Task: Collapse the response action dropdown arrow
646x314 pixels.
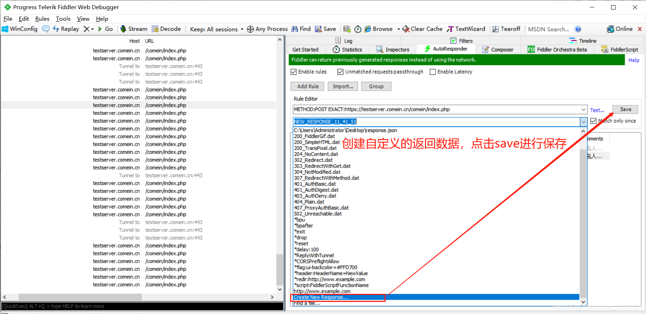Action: (584, 122)
